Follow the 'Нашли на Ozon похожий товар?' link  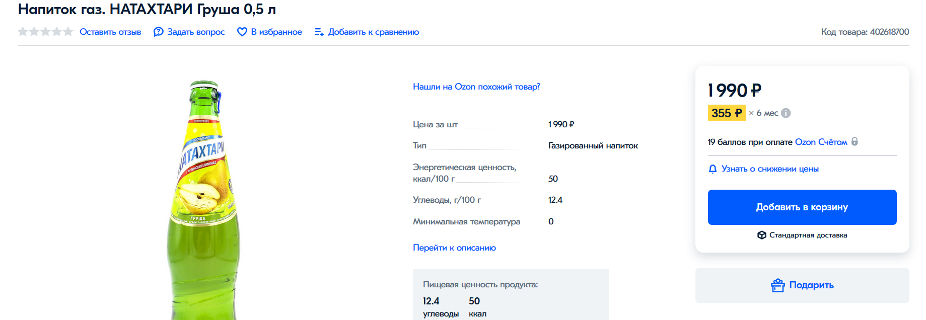point(476,87)
